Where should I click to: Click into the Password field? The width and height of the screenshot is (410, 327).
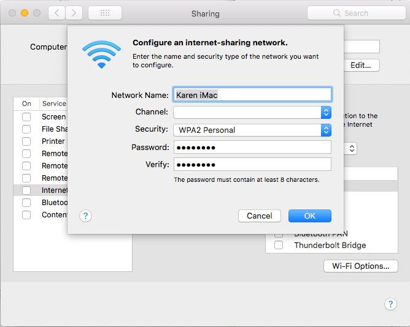click(x=252, y=147)
